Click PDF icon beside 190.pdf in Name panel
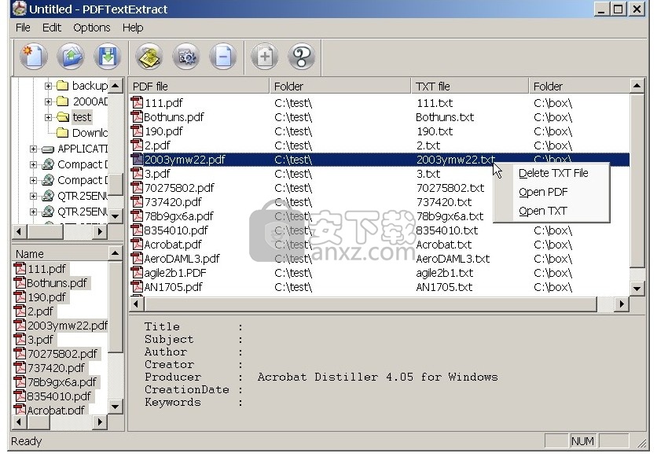This screenshot has width=668, height=464. (x=20, y=296)
